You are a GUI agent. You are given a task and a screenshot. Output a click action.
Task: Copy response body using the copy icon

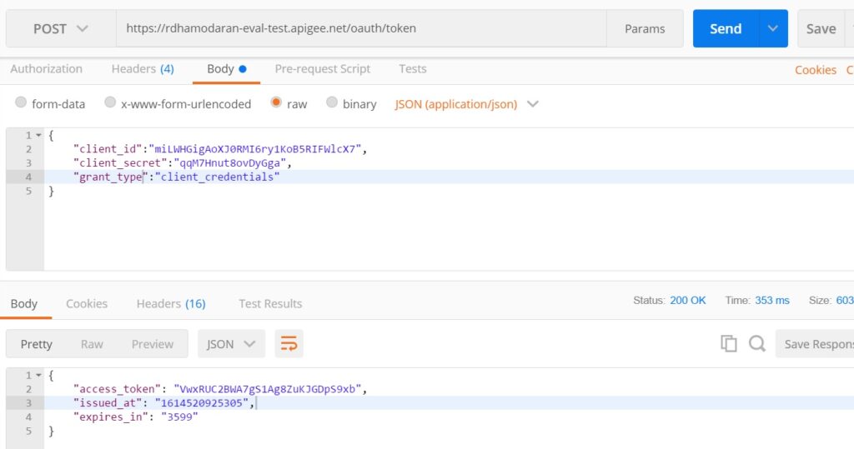click(x=729, y=344)
